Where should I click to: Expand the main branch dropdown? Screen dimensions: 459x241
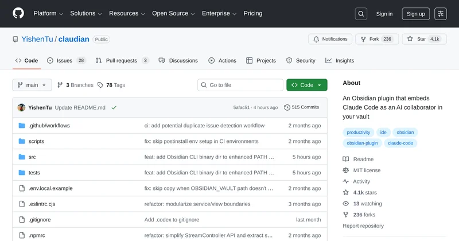click(32, 85)
